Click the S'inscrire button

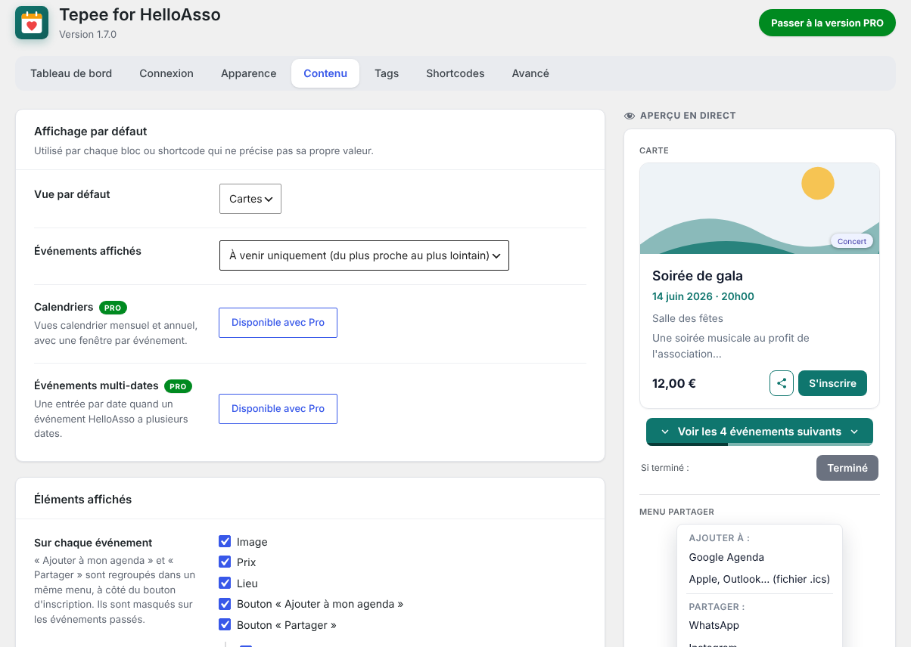(x=832, y=383)
